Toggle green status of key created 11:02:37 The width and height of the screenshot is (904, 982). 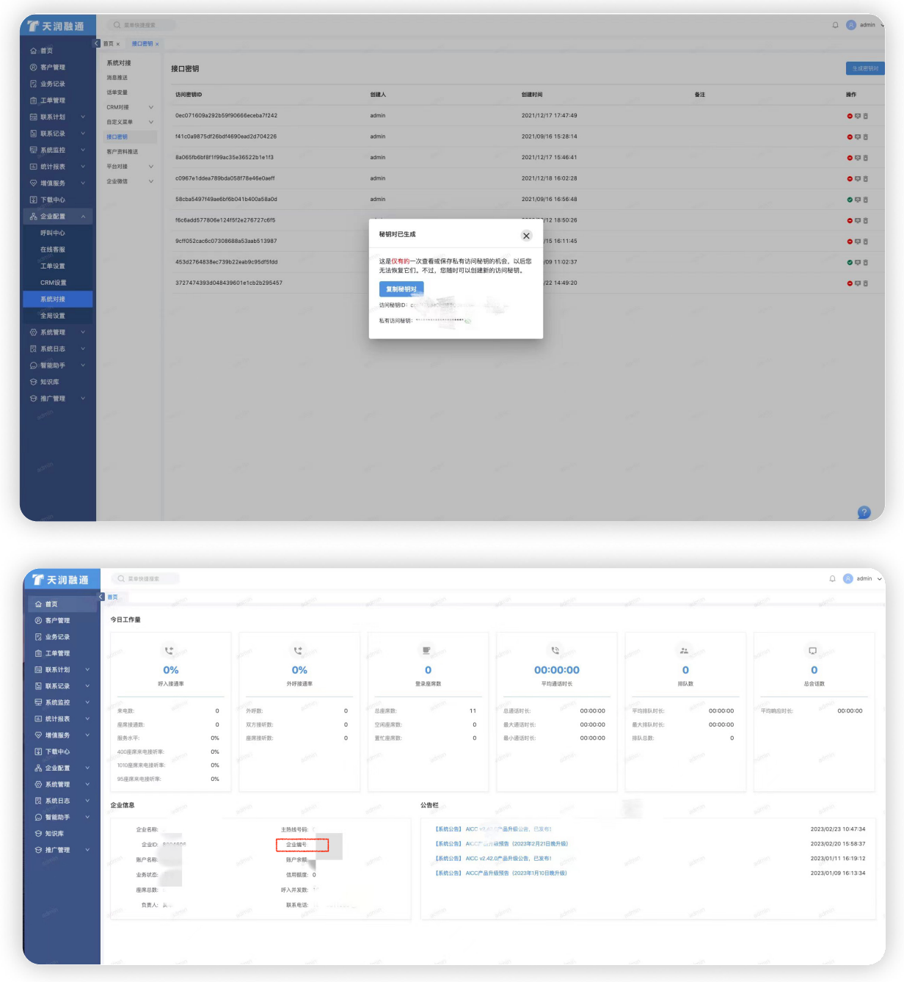pos(850,262)
